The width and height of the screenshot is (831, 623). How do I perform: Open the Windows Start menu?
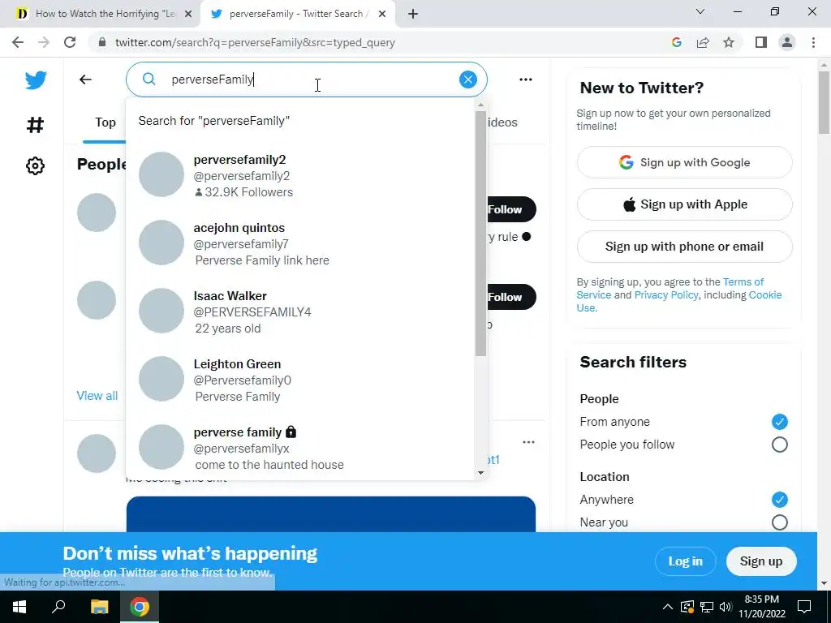coord(19,607)
